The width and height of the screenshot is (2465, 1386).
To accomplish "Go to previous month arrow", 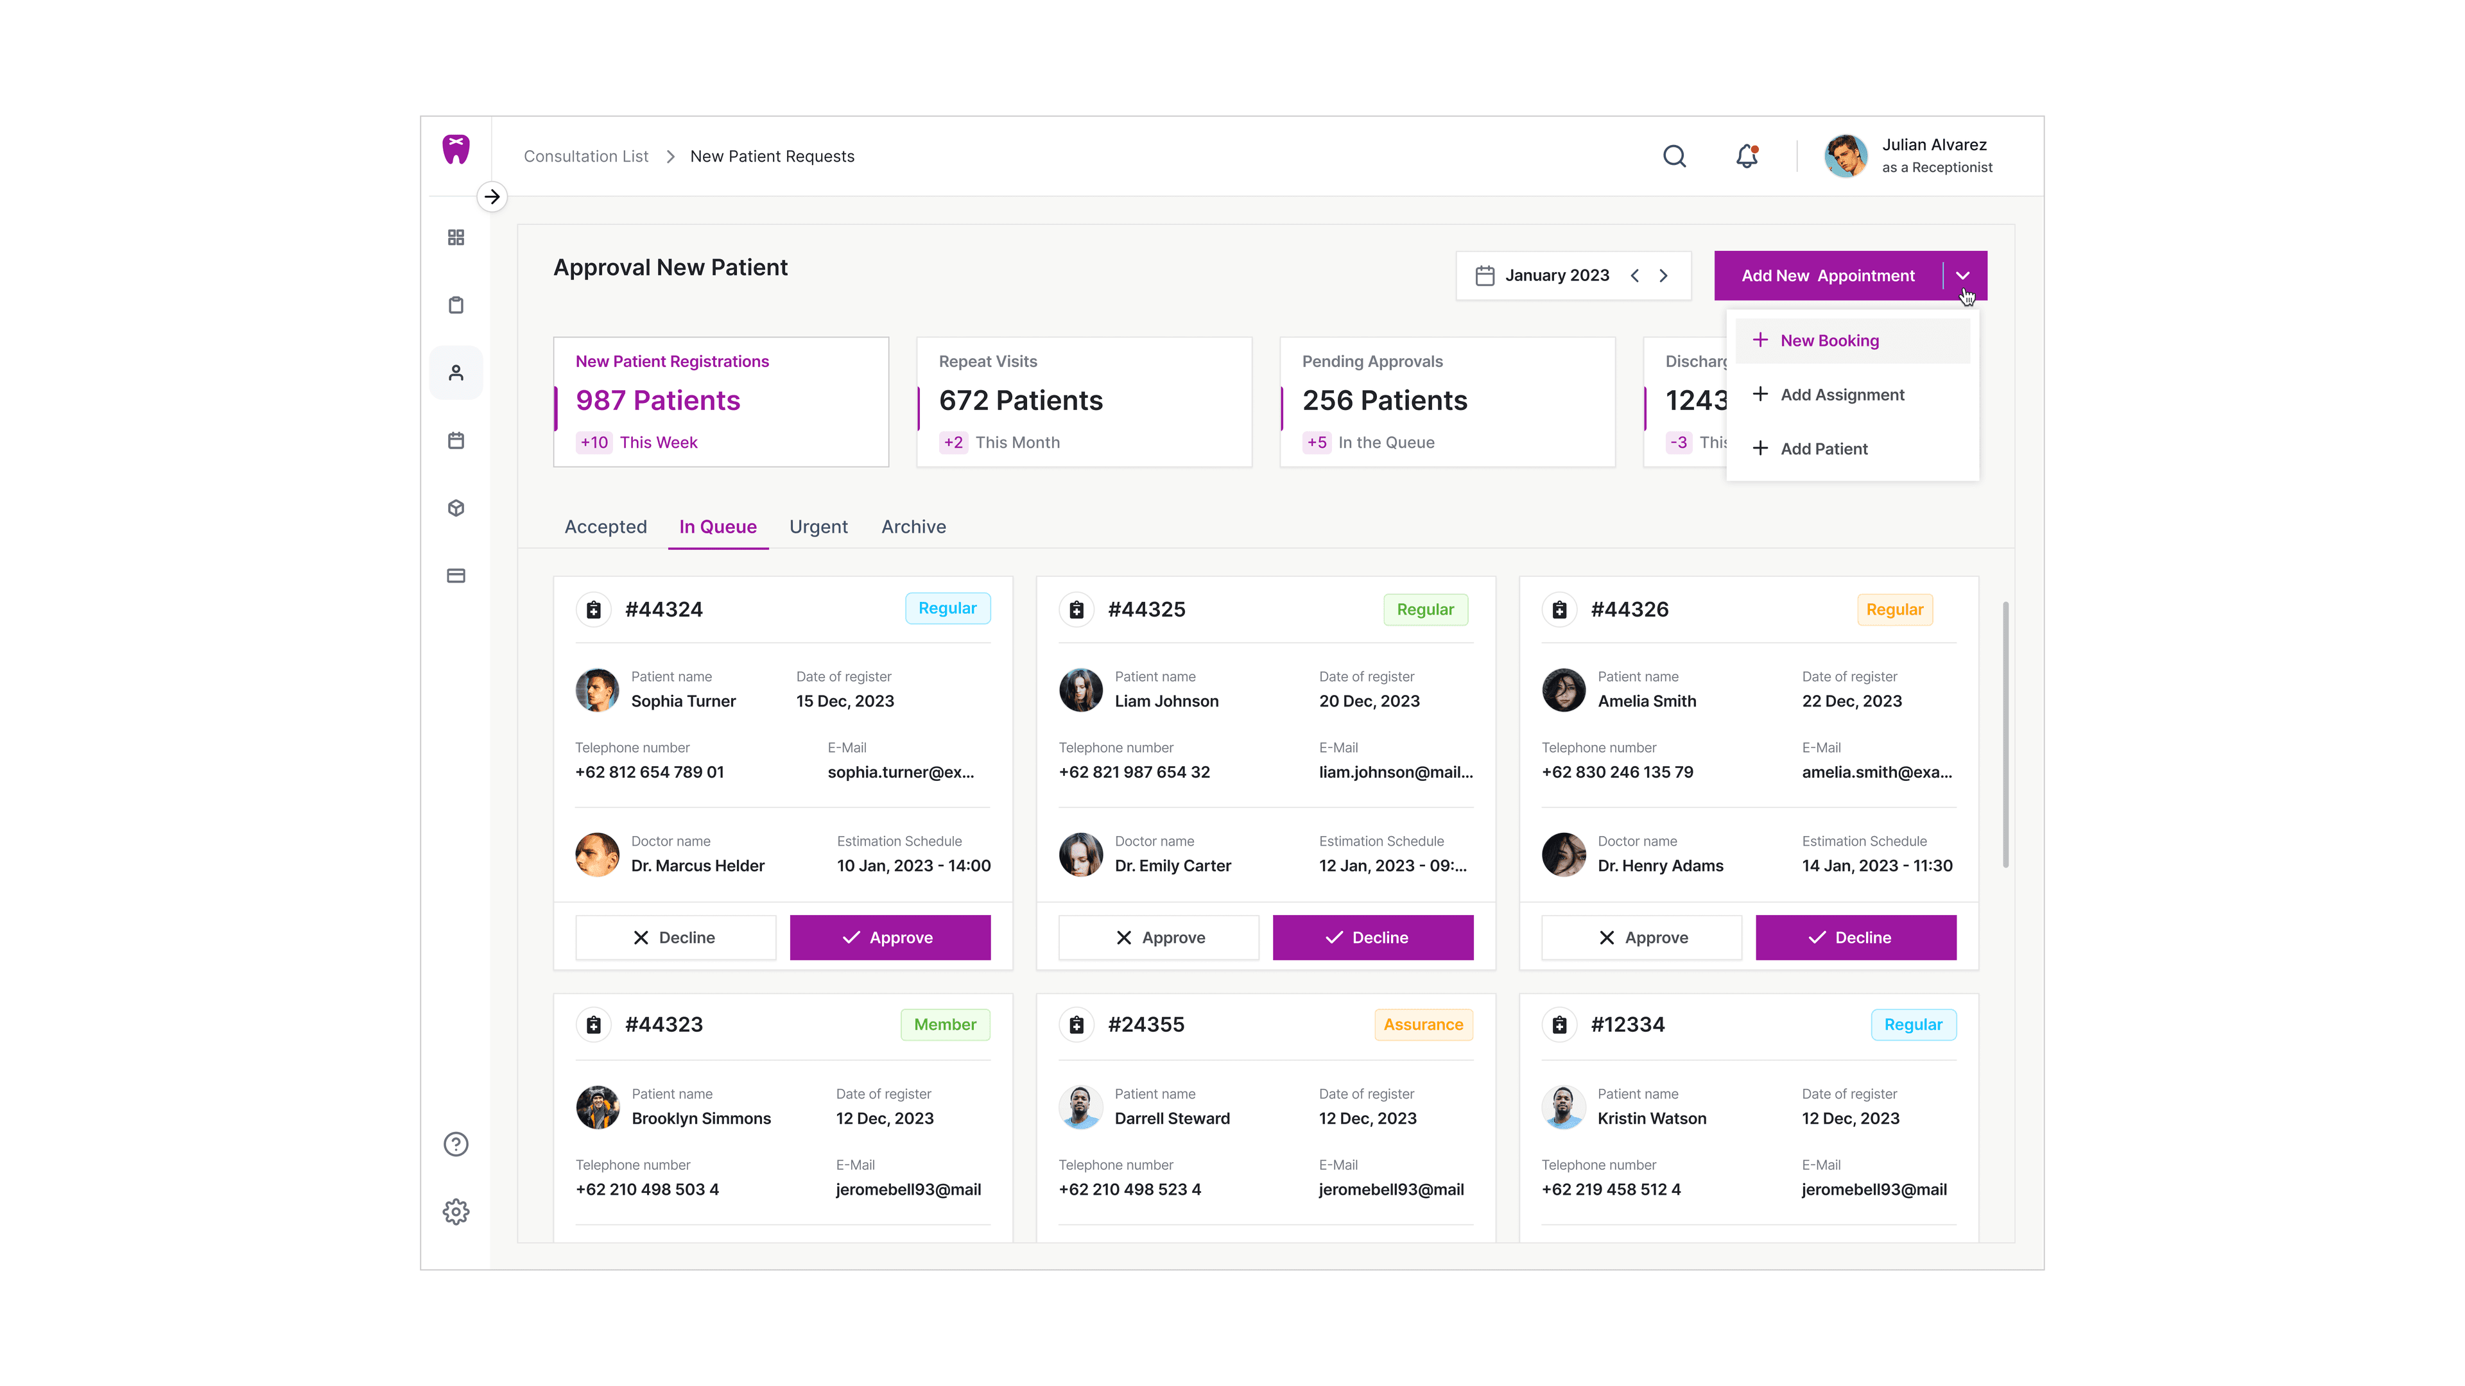I will click(1634, 275).
